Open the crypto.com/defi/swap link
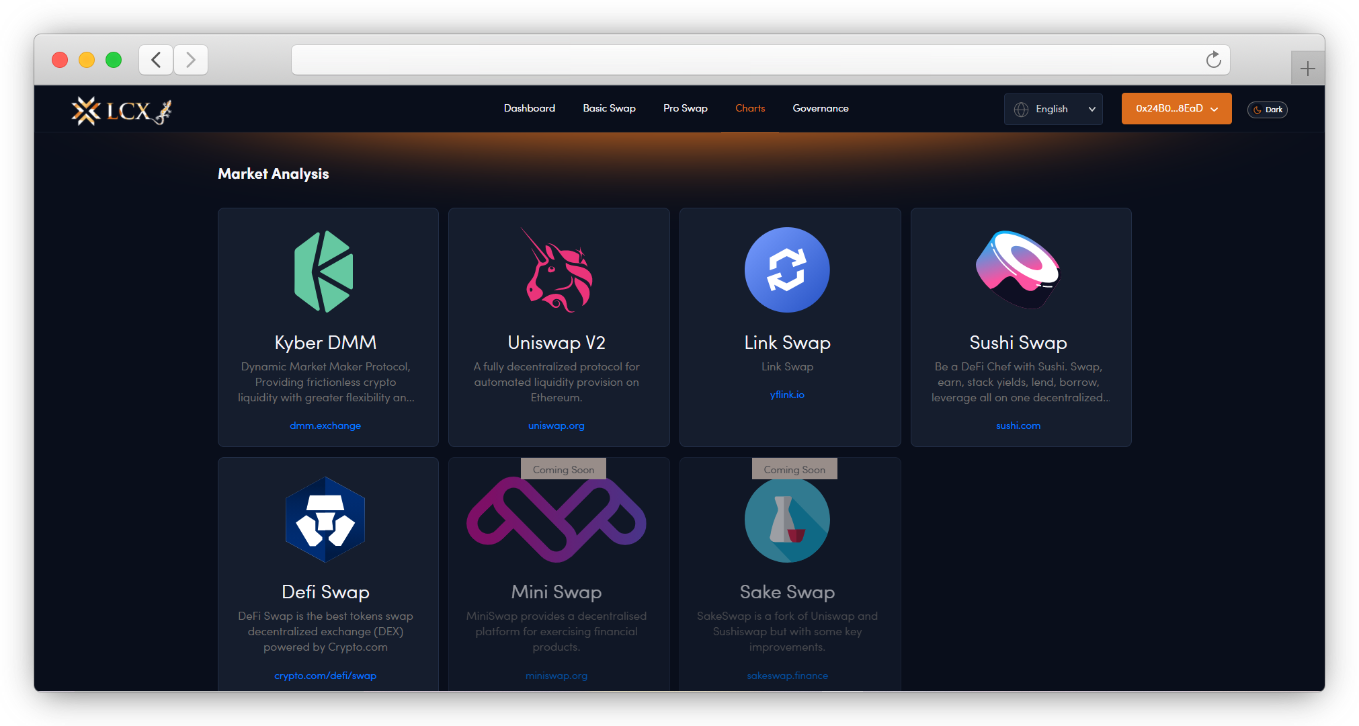This screenshot has height=726, width=1359. point(325,676)
